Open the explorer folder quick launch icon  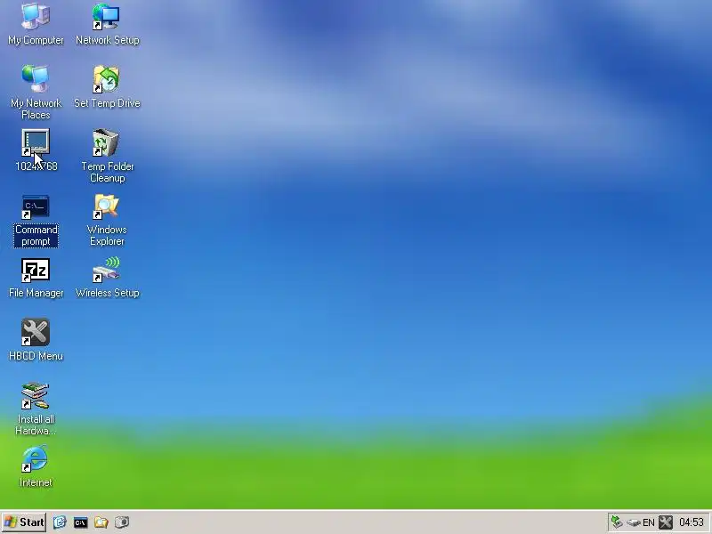101,522
